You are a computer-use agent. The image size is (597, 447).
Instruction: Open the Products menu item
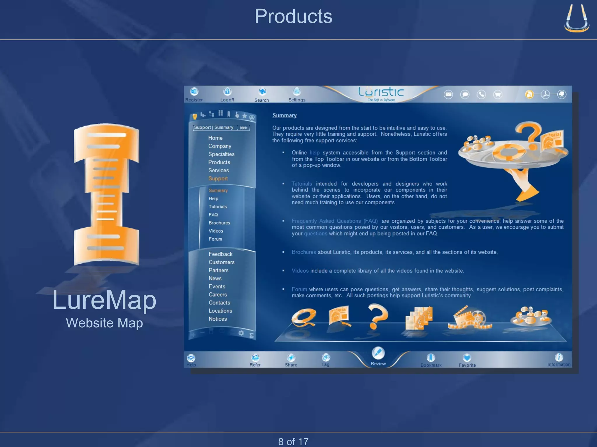coord(219,162)
